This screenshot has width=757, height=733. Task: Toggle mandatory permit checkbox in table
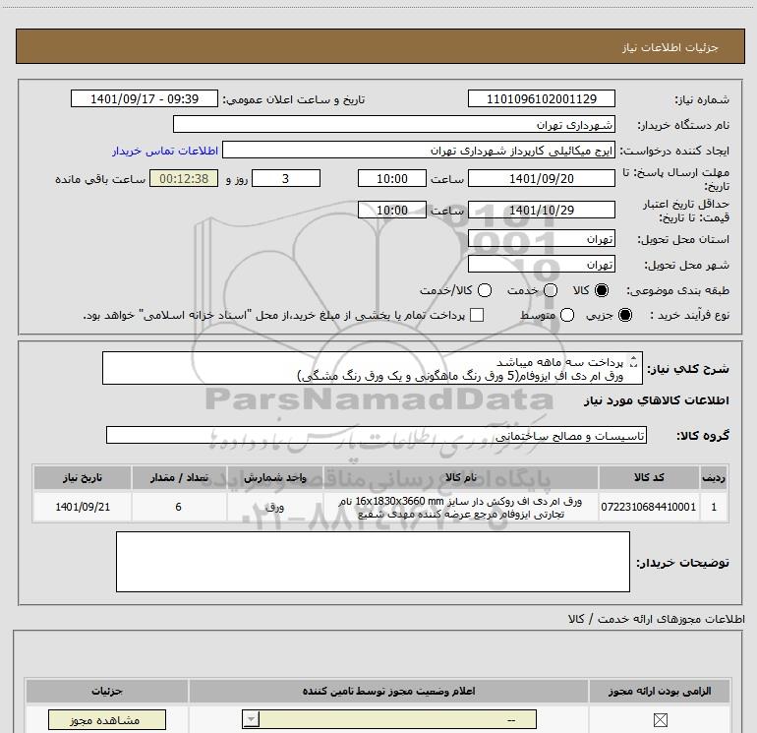660,720
